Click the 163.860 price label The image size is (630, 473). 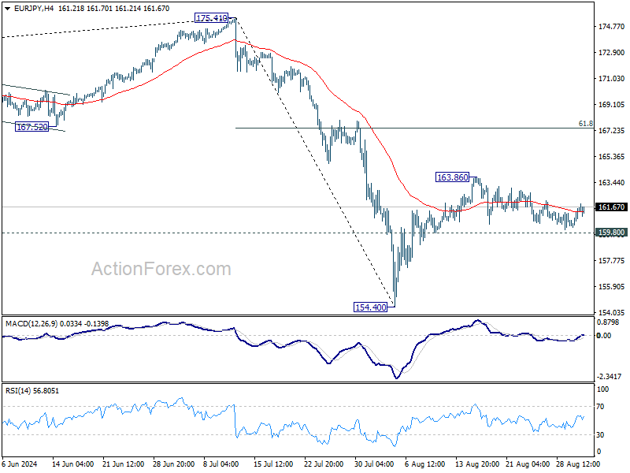452,177
